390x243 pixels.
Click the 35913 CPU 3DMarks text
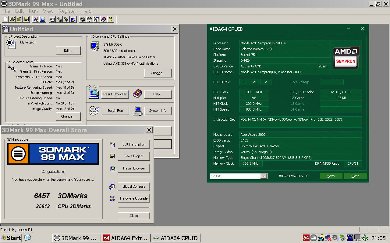(x=63, y=206)
